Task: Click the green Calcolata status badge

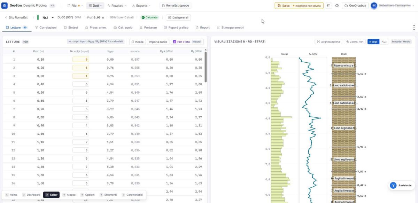Action: pos(150,17)
